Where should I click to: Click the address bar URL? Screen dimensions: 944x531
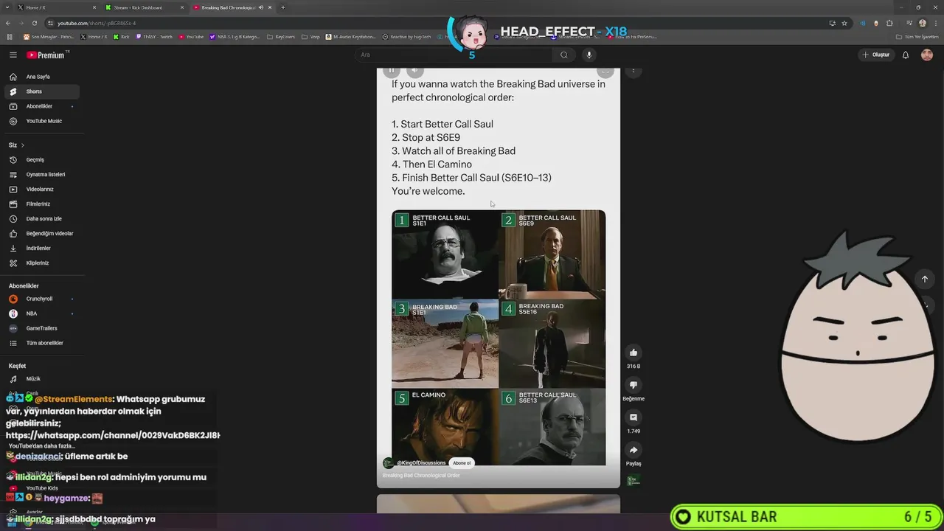(x=97, y=23)
